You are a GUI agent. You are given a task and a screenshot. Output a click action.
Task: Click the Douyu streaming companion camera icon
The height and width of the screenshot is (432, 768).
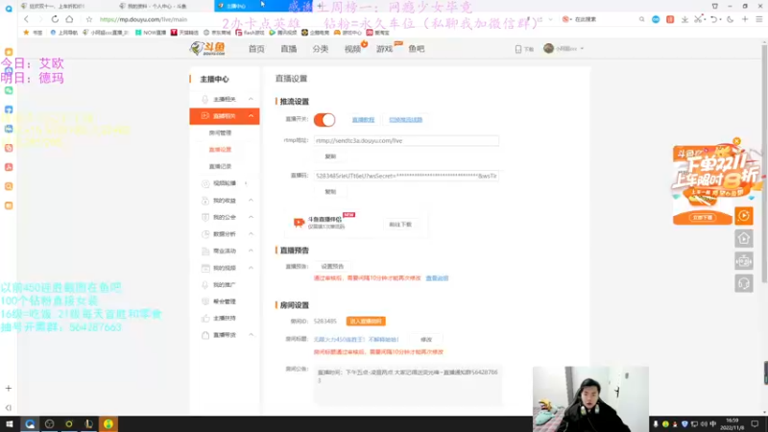299,223
